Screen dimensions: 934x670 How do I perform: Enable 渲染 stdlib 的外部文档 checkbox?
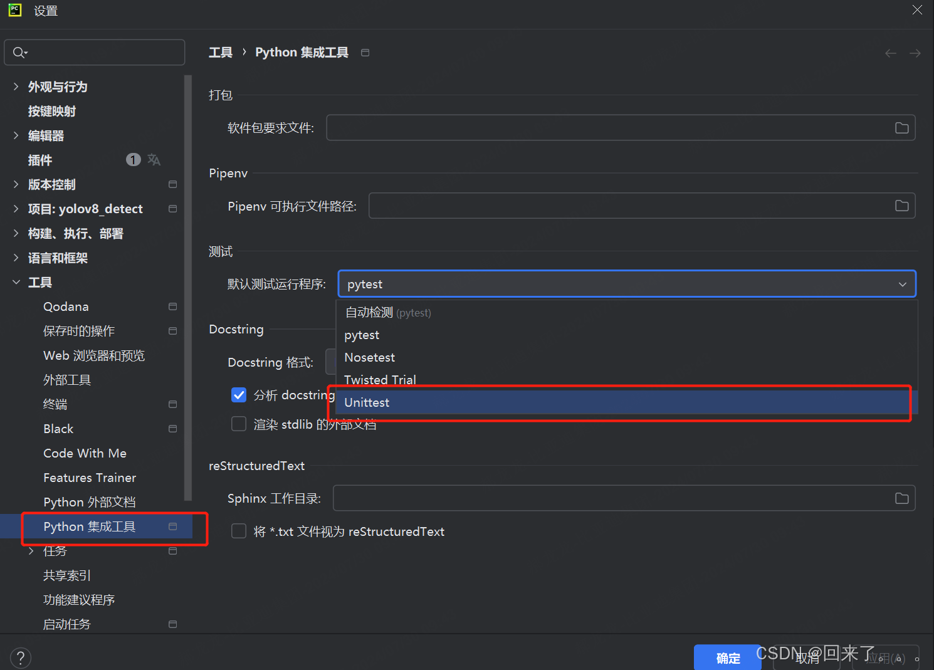(x=239, y=424)
